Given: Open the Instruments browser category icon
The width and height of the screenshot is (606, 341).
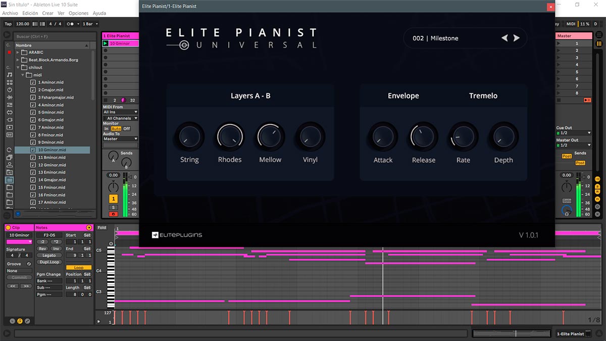Looking at the screenshot, I should (9, 90).
